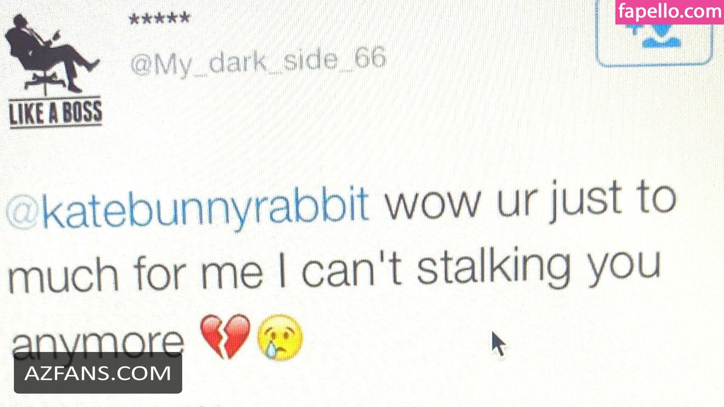Click the fapello.com pink watermark
The height and width of the screenshot is (407, 724).
[x=669, y=12]
